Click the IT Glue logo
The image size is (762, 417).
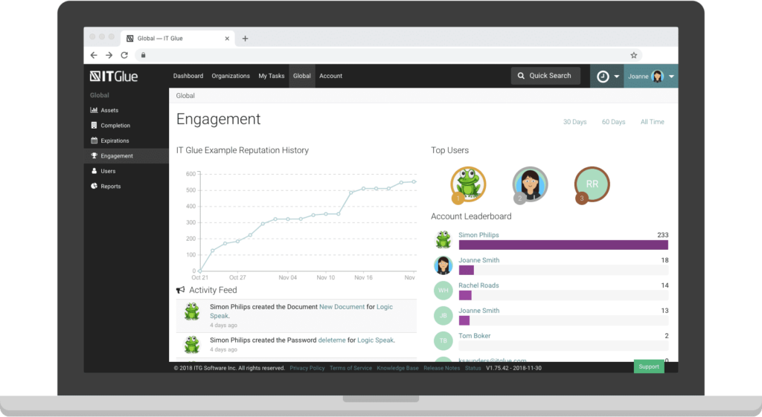point(114,76)
